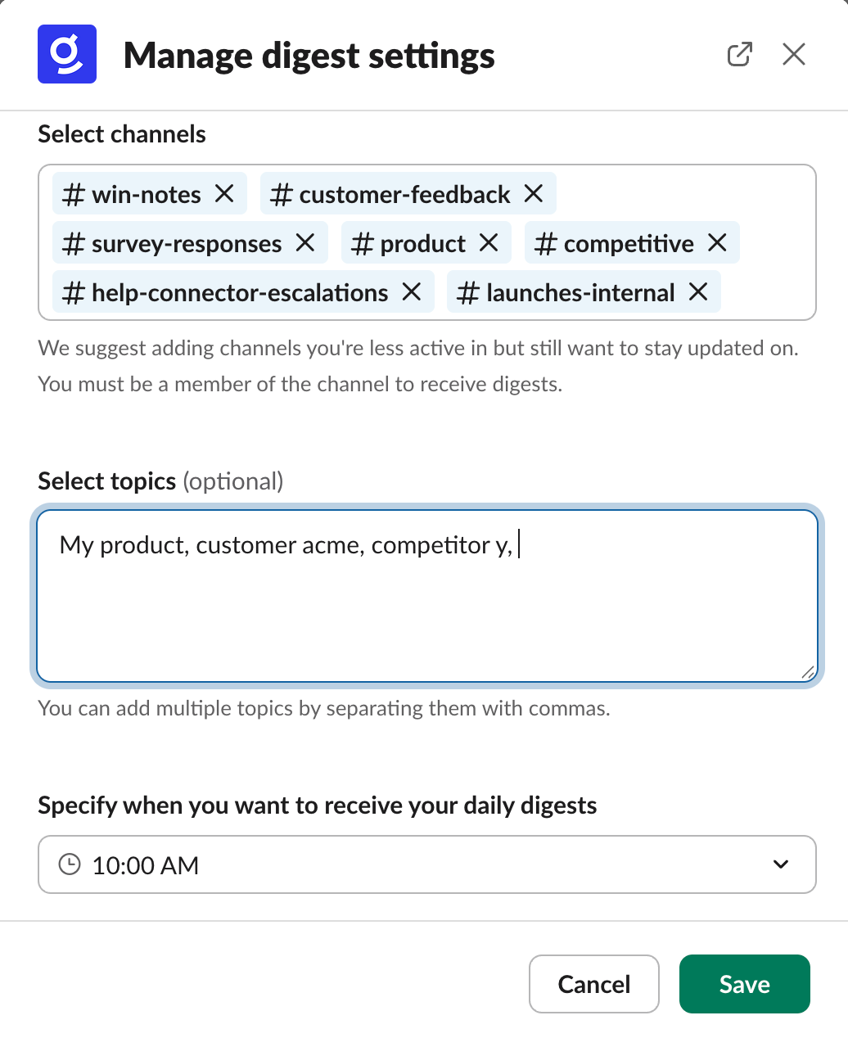Image resolution: width=848 pixels, height=1038 pixels.
Task: Close the Manage digest settings dialog
Action: [x=793, y=54]
